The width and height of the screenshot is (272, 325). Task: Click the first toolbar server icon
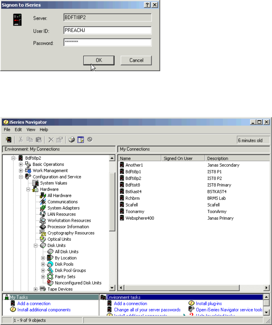coord(9,140)
